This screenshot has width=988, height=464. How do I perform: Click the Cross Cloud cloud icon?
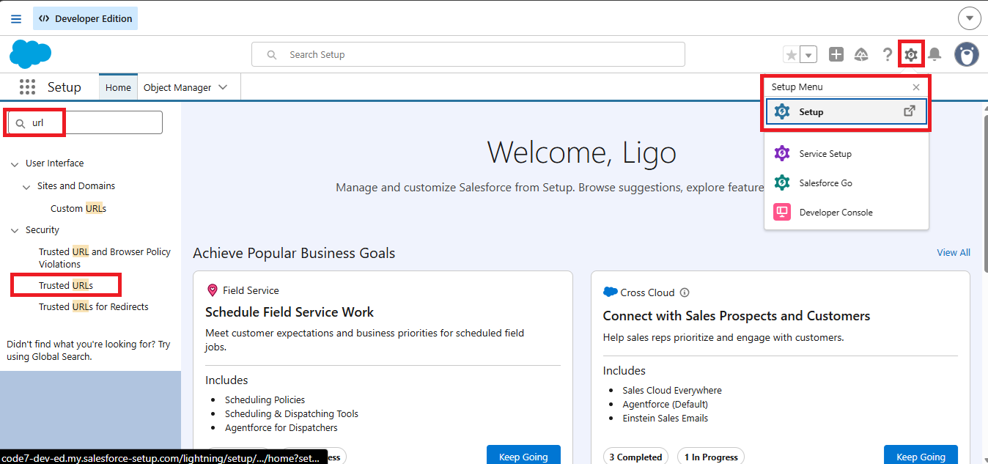coord(610,292)
